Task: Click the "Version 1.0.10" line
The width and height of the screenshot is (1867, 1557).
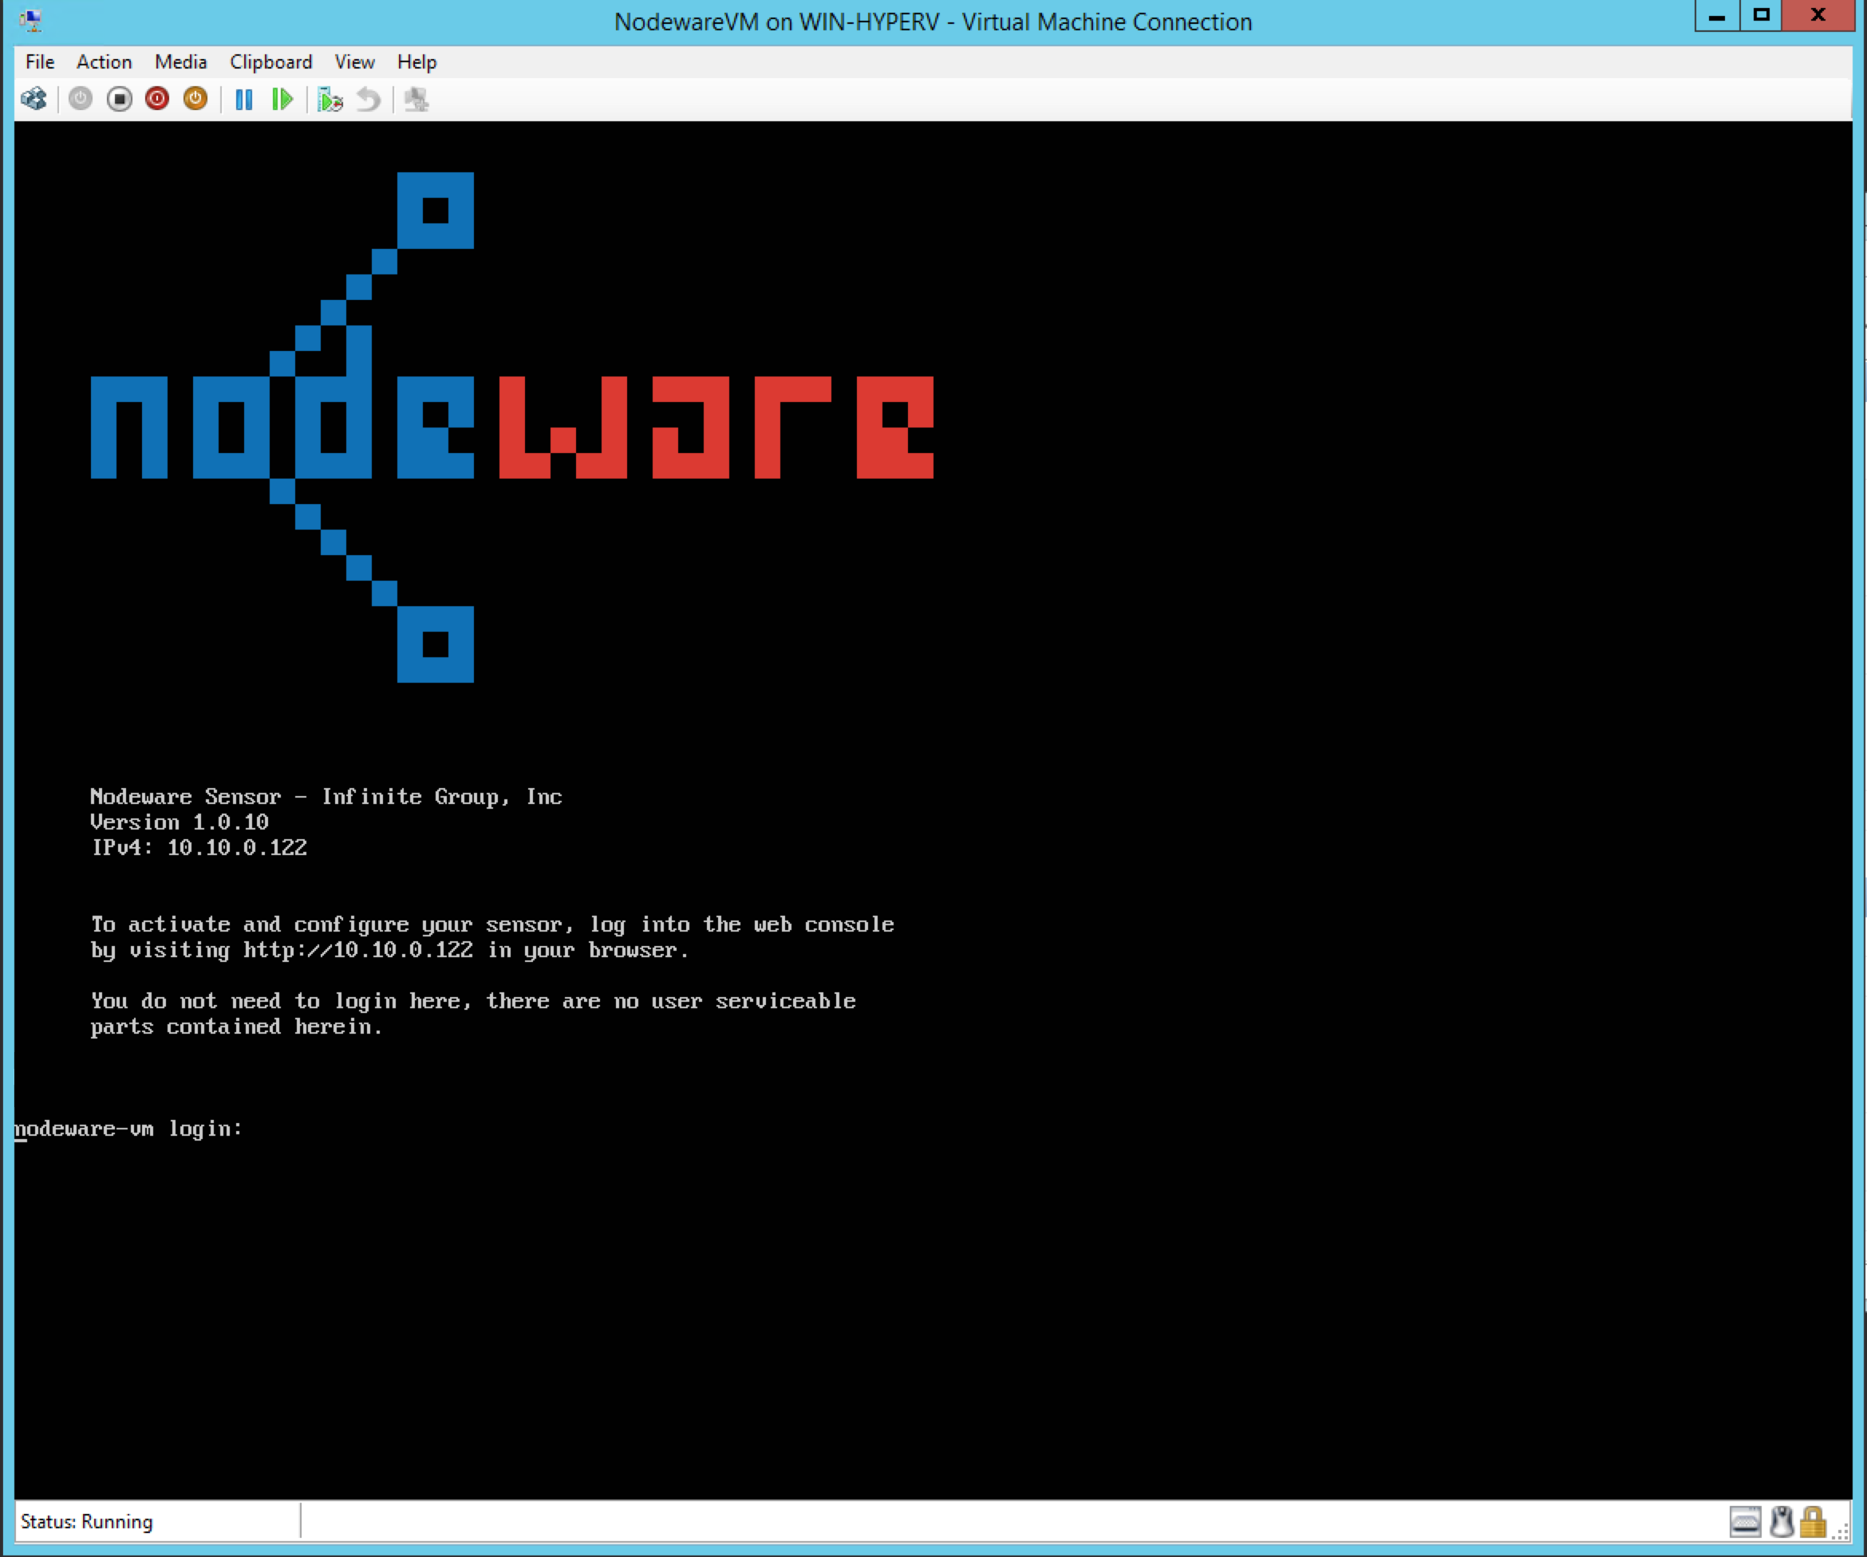Action: pyautogui.click(x=180, y=822)
